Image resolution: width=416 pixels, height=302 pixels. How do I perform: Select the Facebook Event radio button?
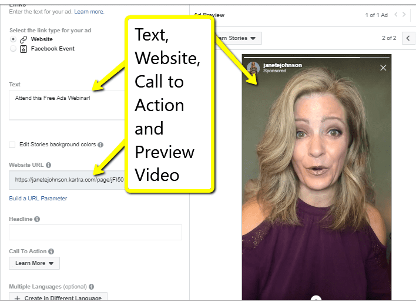coord(13,49)
